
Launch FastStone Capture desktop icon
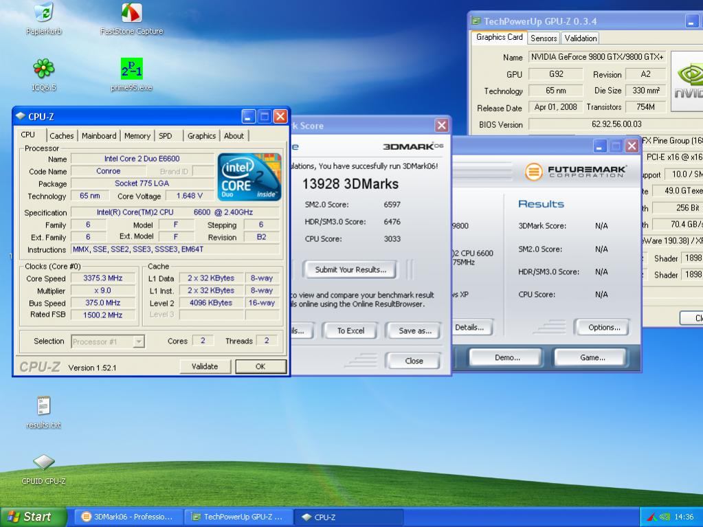pos(132,12)
